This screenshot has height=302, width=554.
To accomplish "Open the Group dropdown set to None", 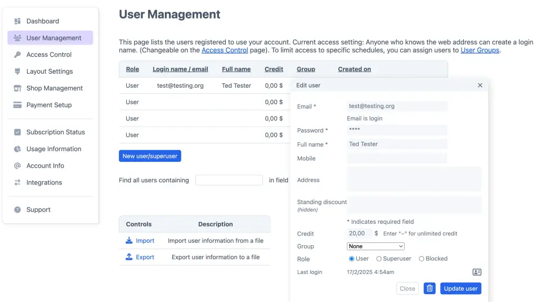I will 376,246.
